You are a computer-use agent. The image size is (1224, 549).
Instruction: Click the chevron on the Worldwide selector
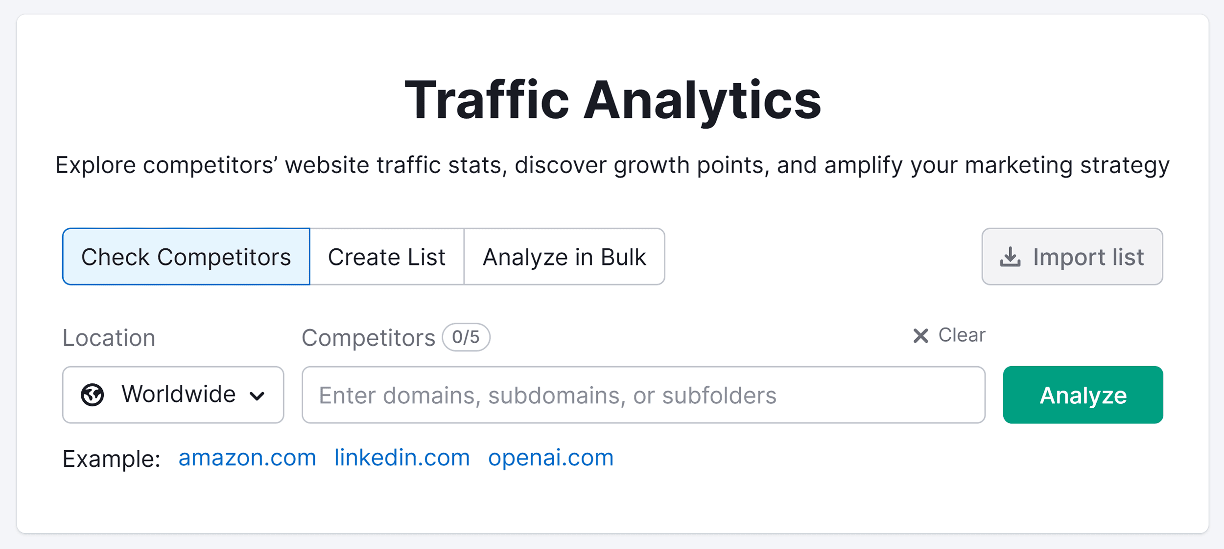(258, 395)
